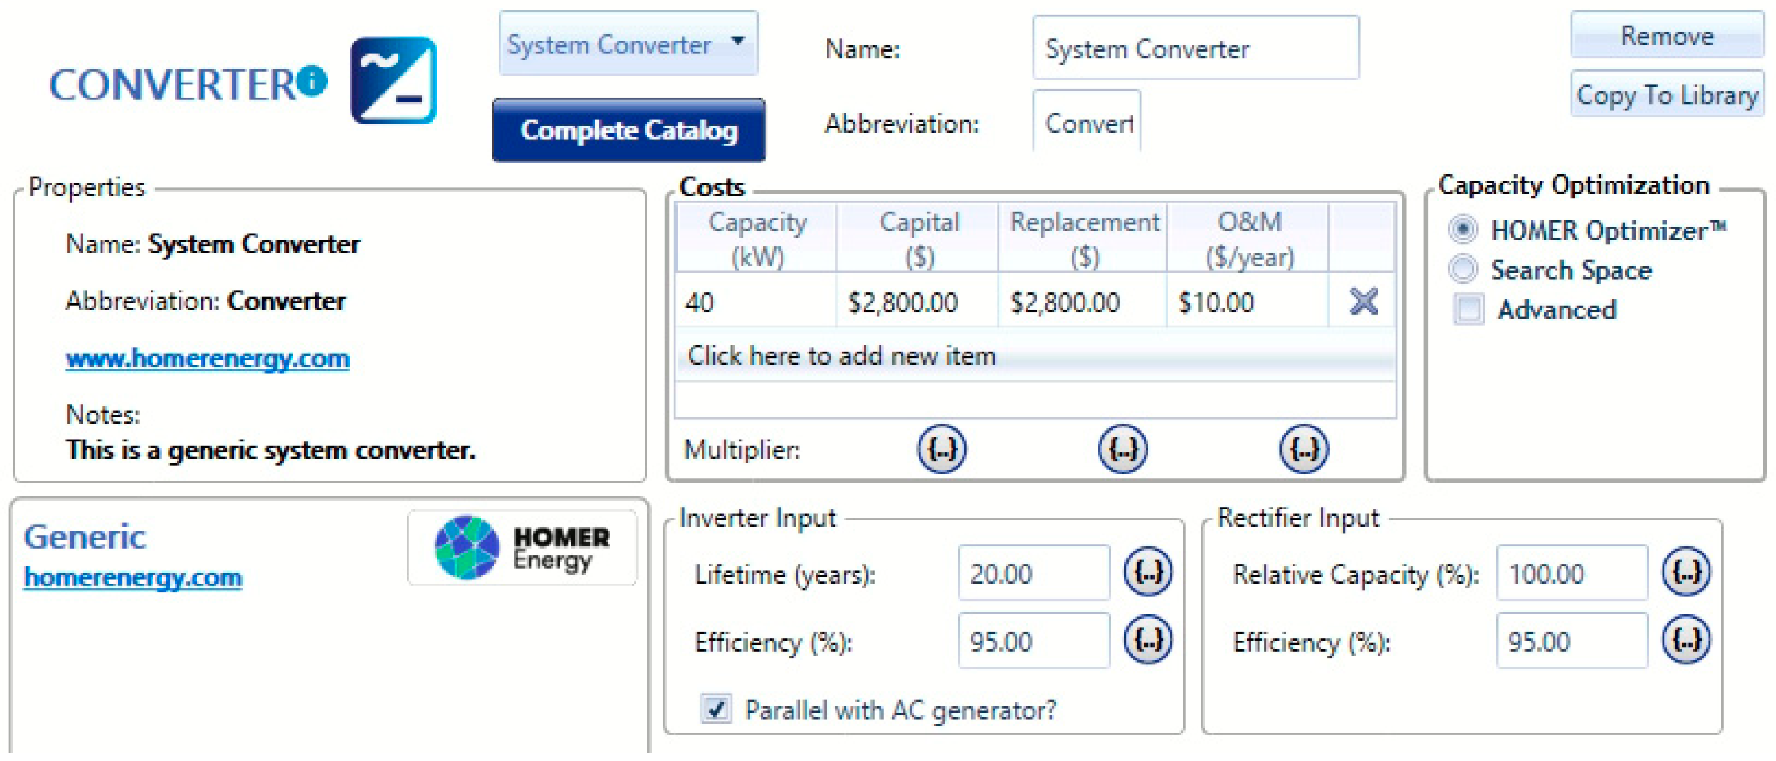Viewport: 1776px width, 761px height.
Task: Open rectifier Efficiency sensitivity button
Action: coord(1686,639)
